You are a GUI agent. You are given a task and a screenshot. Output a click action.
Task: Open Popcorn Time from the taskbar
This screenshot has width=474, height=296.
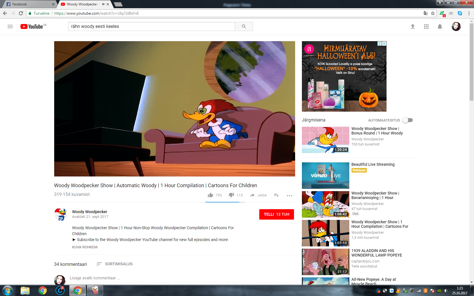pyautogui.click(x=95, y=290)
